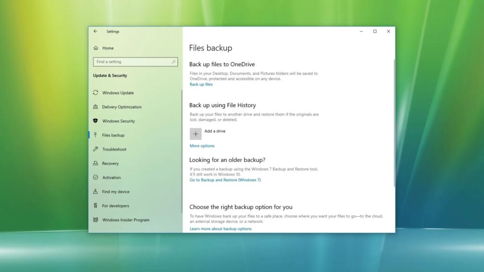Open the Files backup section
The width and height of the screenshot is (484, 272).
pos(113,136)
